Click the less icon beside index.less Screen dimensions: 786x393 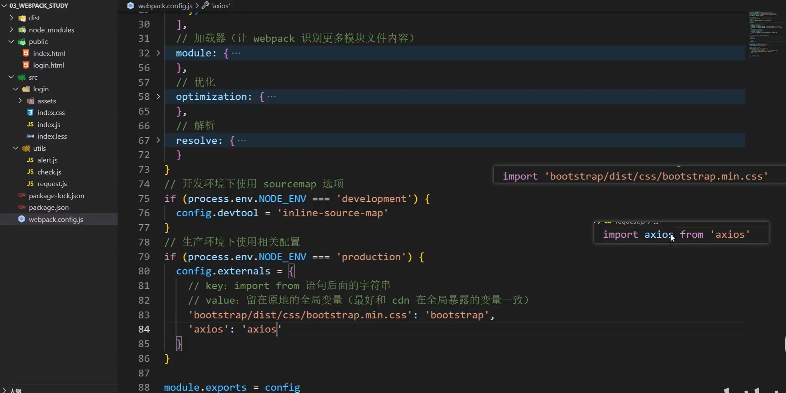click(30, 136)
